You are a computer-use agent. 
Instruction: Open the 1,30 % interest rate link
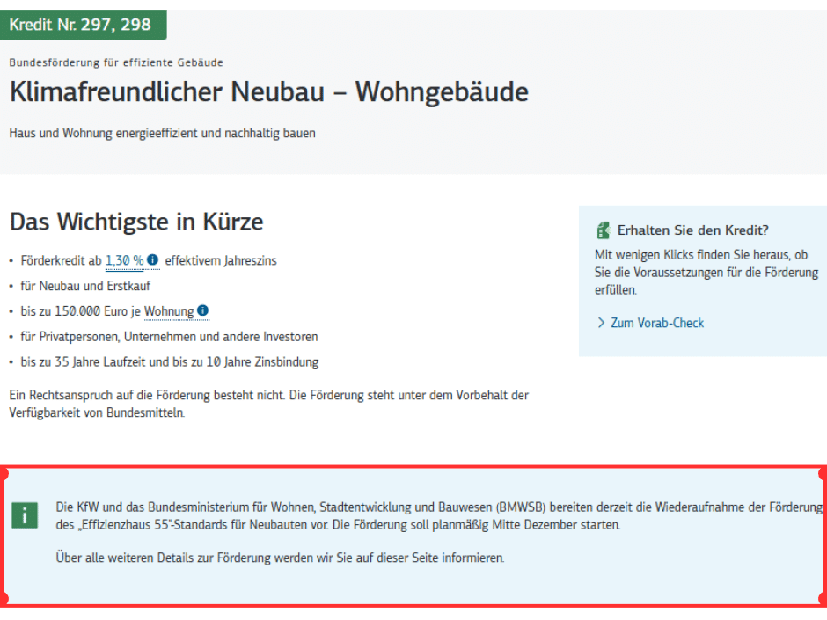[124, 261]
